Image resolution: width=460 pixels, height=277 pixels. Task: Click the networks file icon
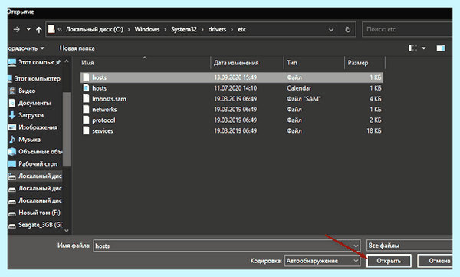coord(86,110)
